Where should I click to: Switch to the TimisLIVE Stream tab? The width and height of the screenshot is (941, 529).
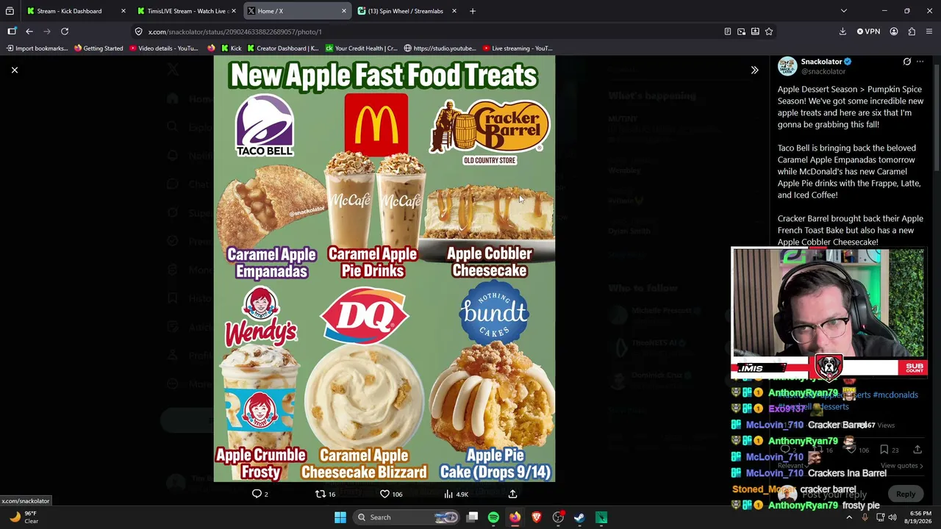coord(185,11)
